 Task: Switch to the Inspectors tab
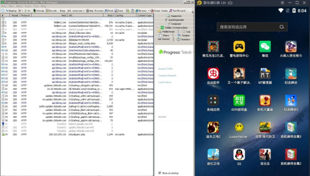pos(174,16)
